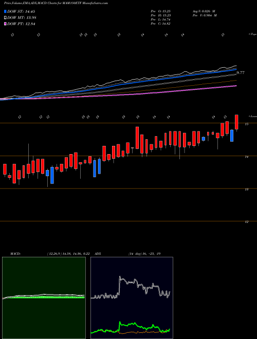Click the 'Pre C: 14.82' close value
The height and width of the screenshot is (339, 257).
coord(161,24)
